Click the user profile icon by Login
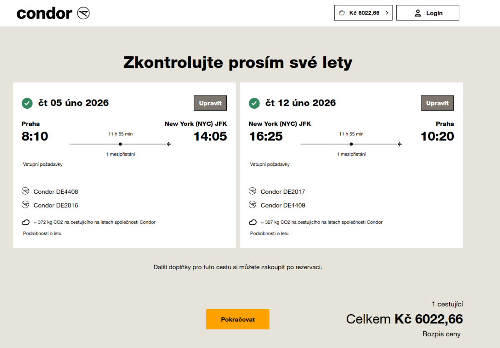This screenshot has height=348, width=500. tap(418, 13)
